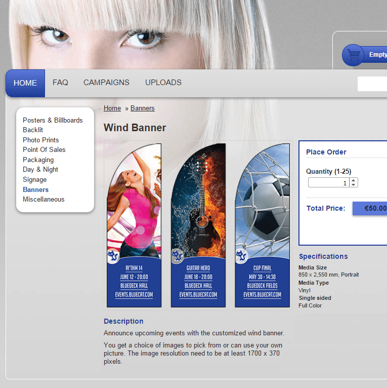Select Posters & Billboards category
Viewport: 387px width, 388px height.
(x=53, y=121)
